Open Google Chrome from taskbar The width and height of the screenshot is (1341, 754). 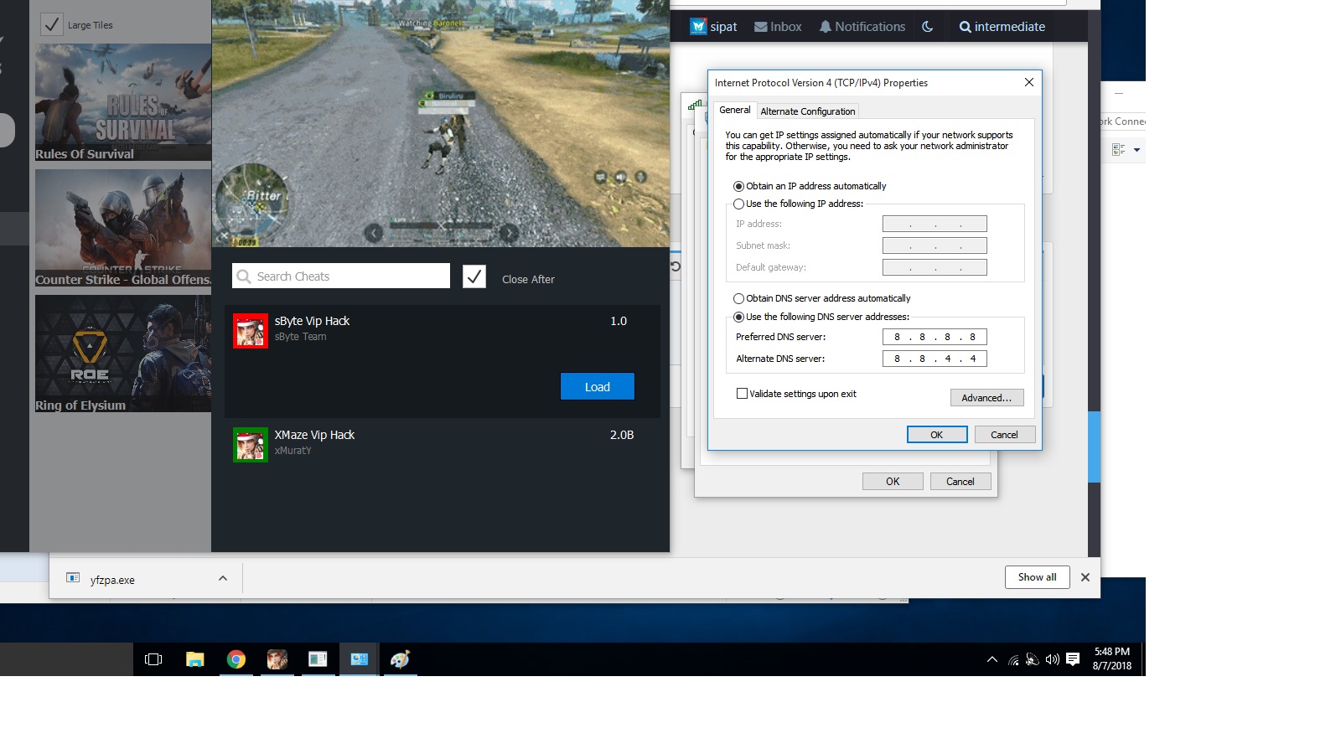[x=236, y=659]
